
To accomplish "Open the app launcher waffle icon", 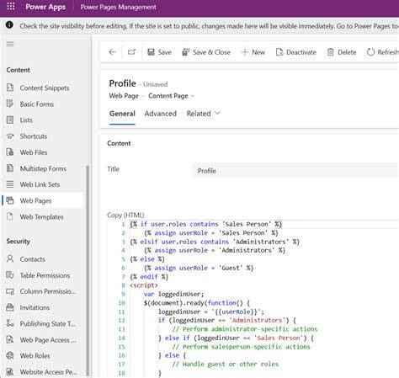I will [x=11, y=6].
